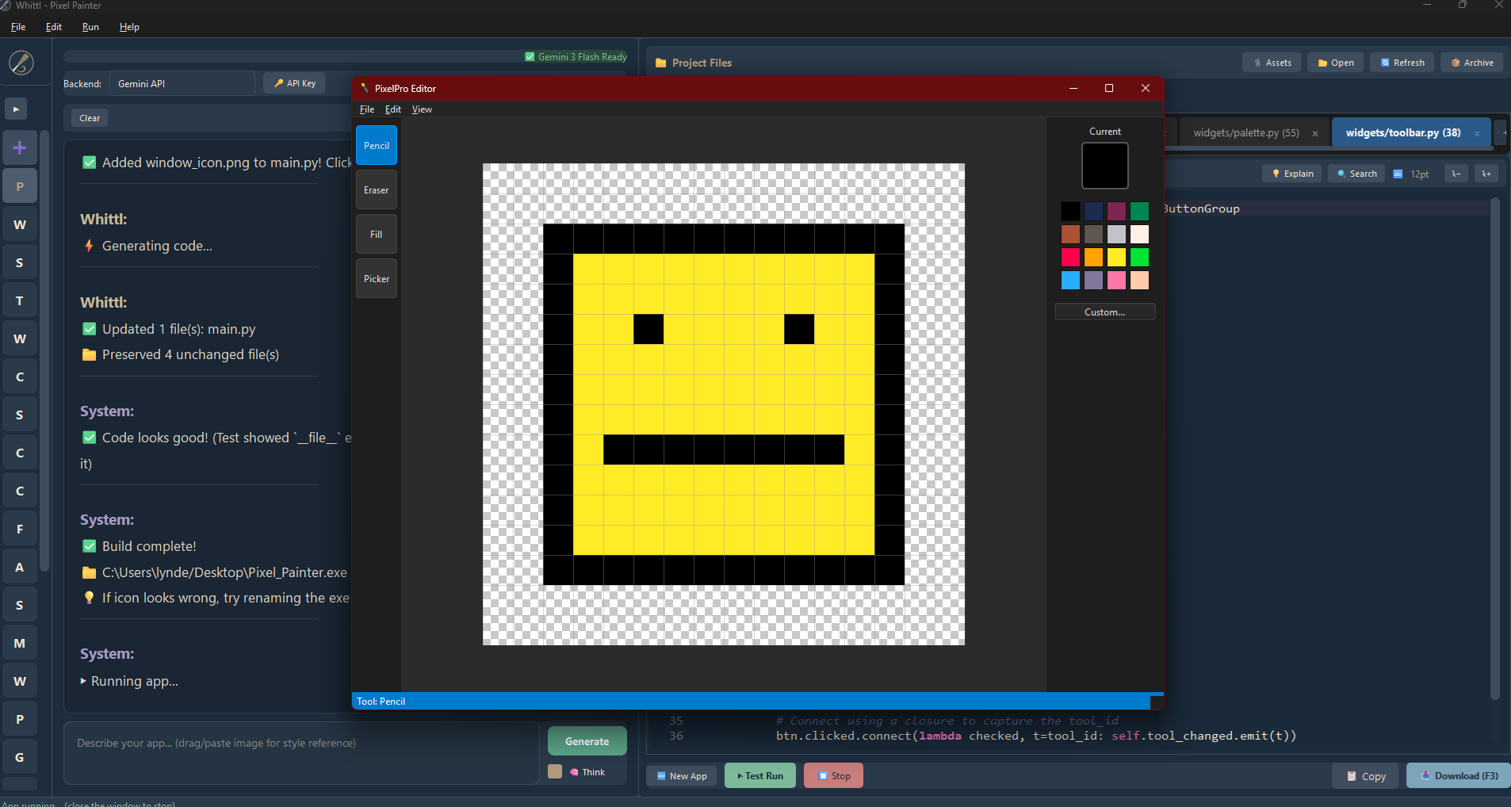Increase editor font size with A+ button
Viewport: 1511px width, 807px height.
coord(1486,174)
